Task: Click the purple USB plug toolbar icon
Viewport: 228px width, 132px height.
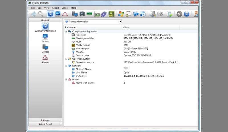Action: [104, 14]
